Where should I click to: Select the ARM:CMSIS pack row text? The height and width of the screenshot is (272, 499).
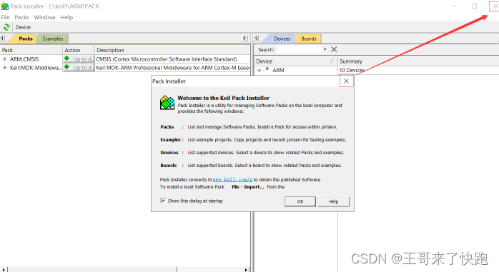24,59
